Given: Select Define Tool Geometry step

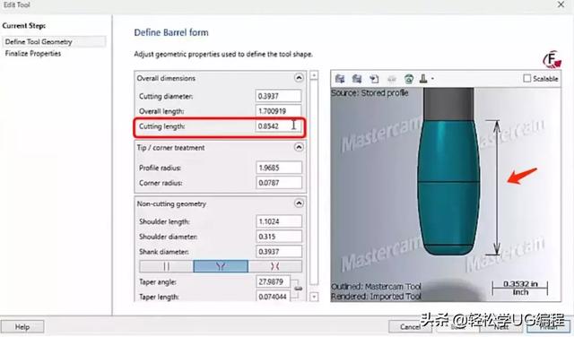Looking at the screenshot, I should pos(54,42).
